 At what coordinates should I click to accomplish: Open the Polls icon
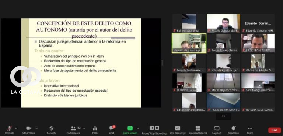(95, 128)
